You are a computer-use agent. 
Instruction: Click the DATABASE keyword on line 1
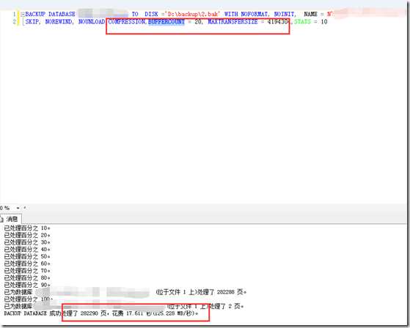(62, 14)
